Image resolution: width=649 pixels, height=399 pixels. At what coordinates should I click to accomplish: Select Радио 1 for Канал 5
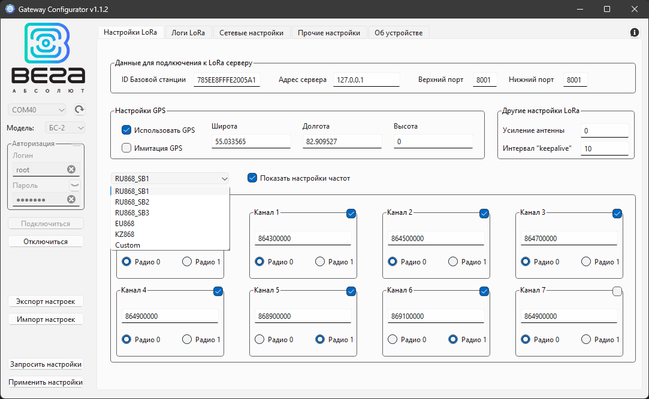(319, 339)
